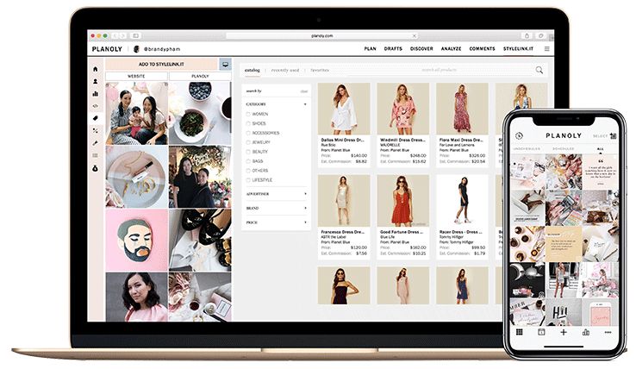Open the grid list icon in the sidebar

point(96,155)
